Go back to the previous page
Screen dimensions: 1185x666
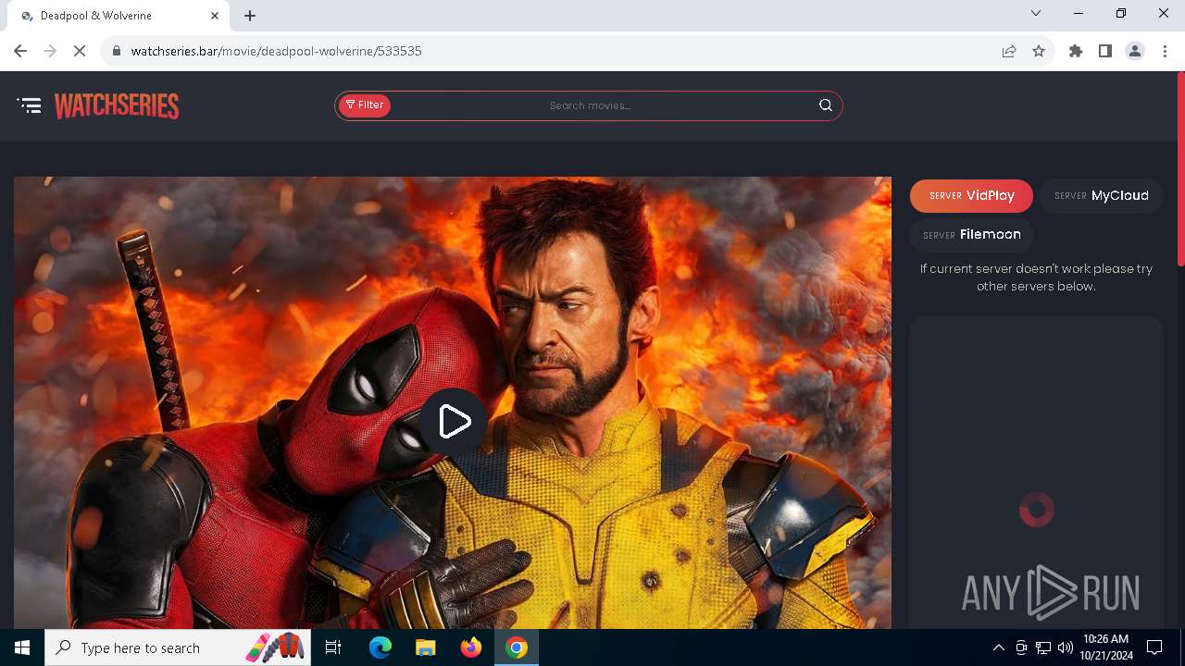pyautogui.click(x=20, y=51)
